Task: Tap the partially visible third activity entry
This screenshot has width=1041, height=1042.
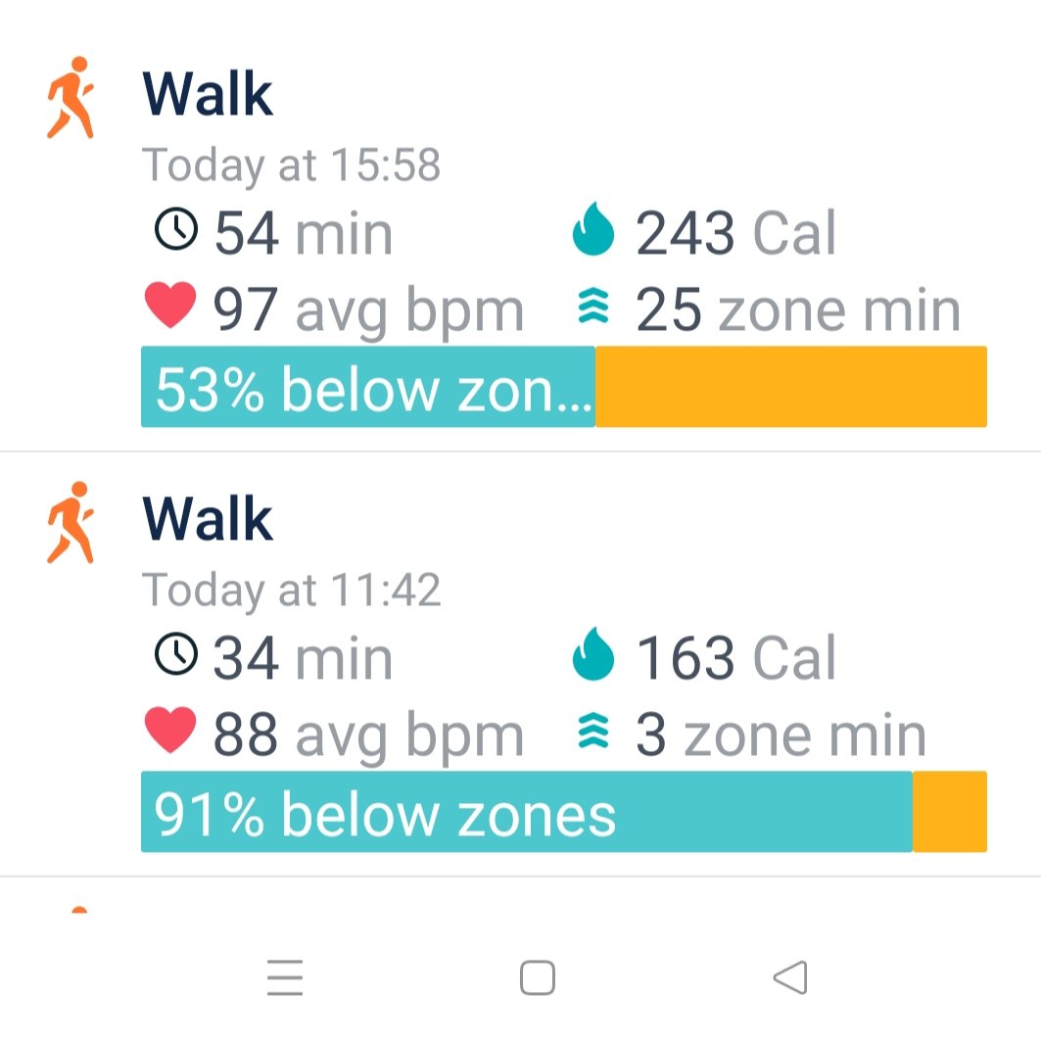Action: (x=78, y=909)
